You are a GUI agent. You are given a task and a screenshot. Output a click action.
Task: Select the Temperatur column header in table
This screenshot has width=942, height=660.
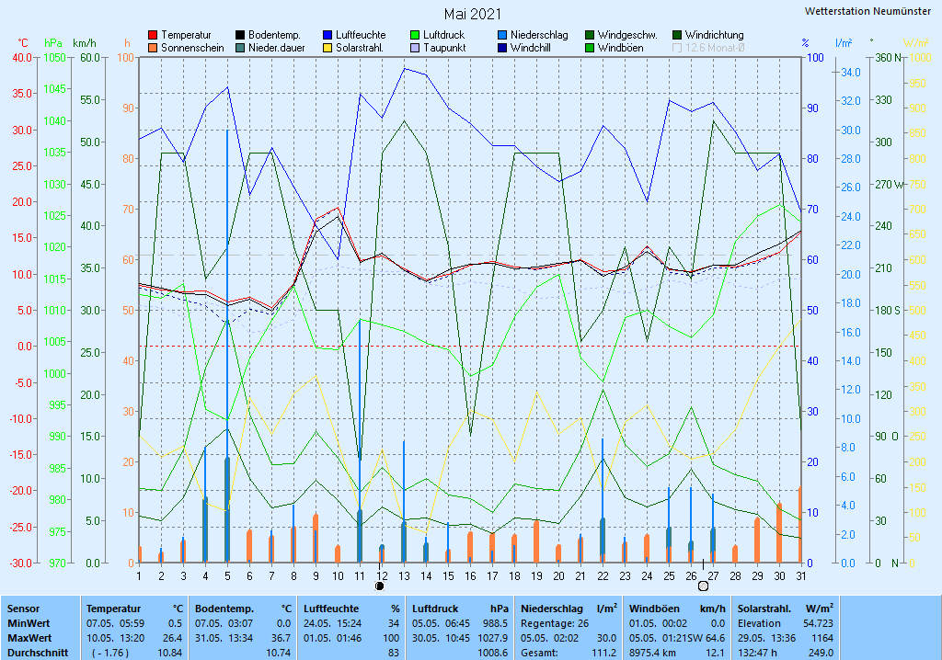tap(113, 609)
